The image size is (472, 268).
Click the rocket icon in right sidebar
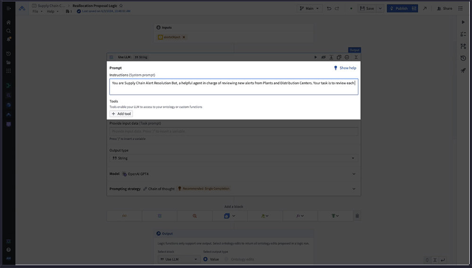(463, 70)
